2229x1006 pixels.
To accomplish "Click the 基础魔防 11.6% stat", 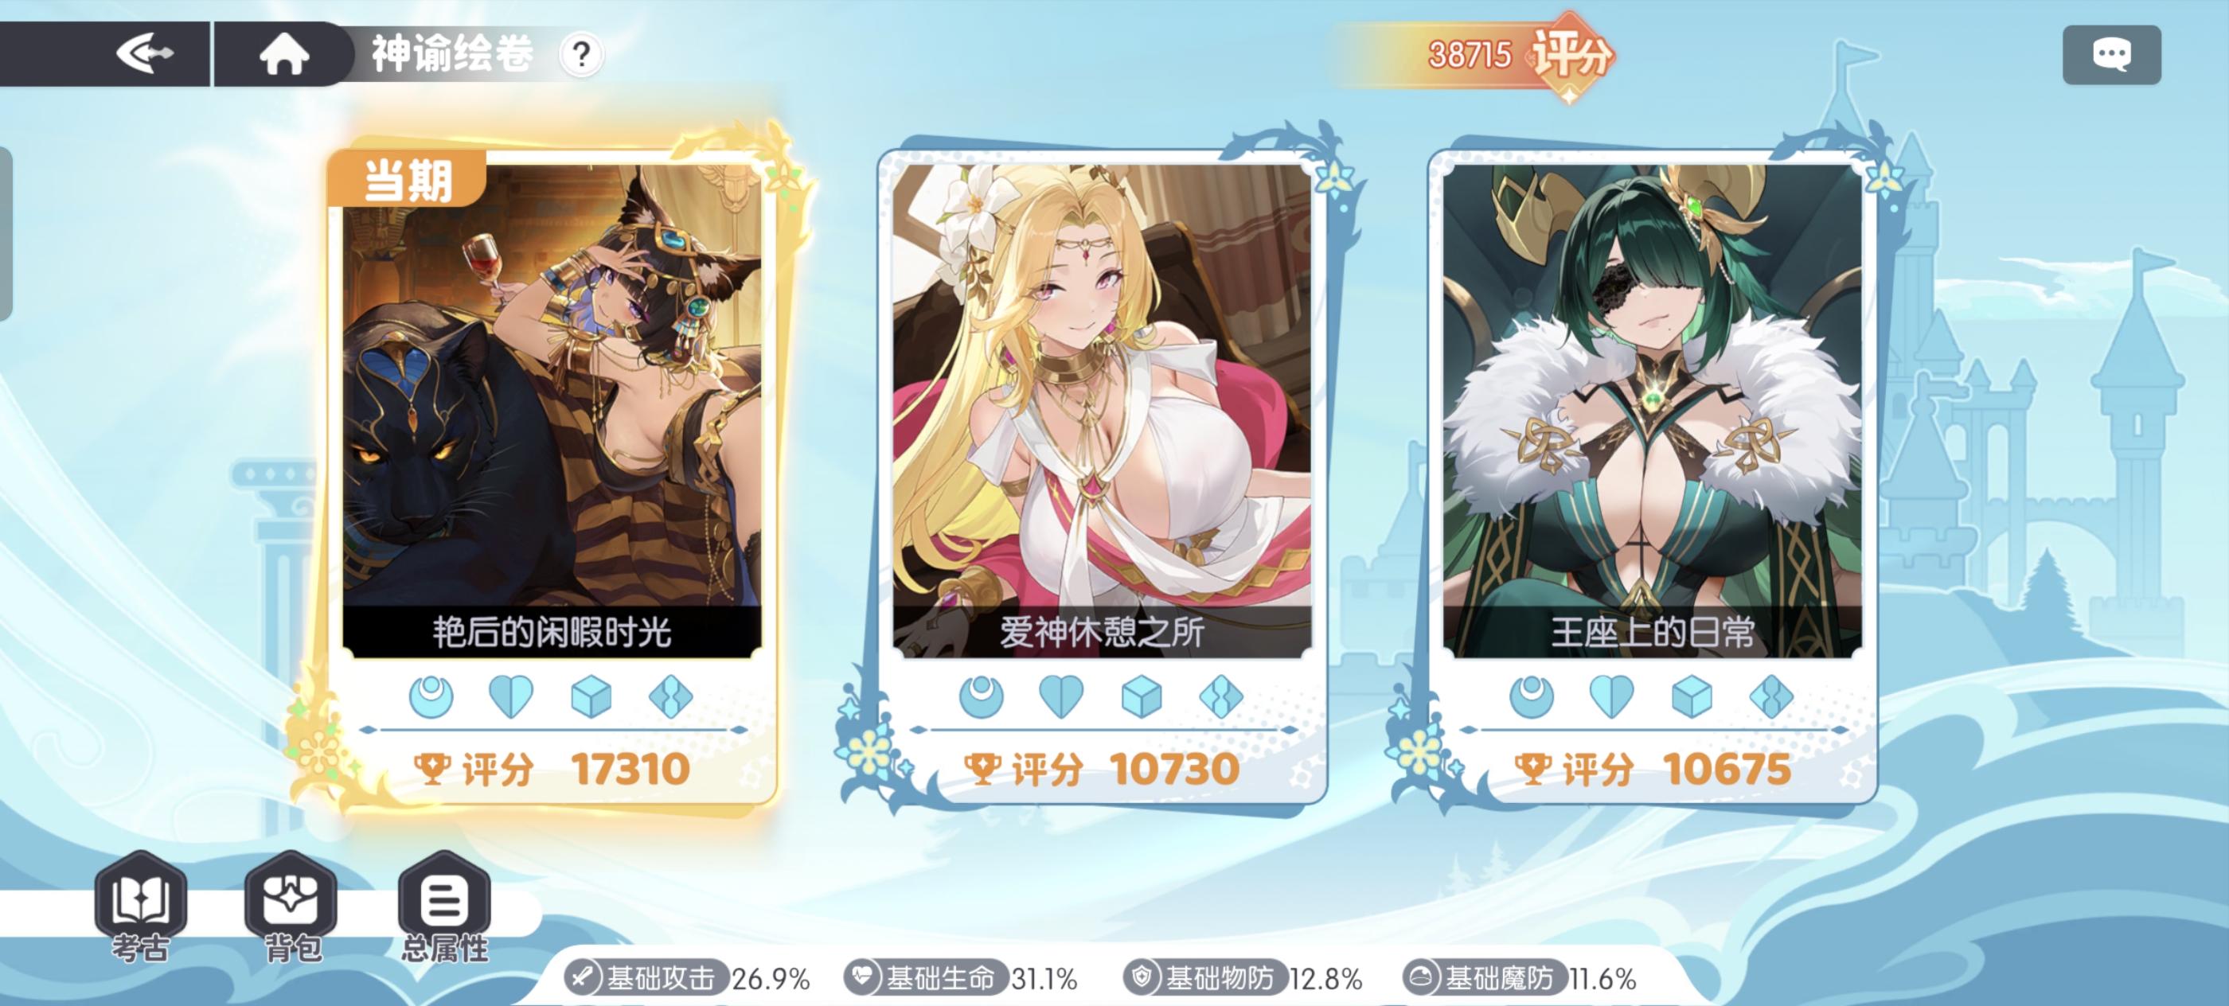I will (x=1520, y=978).
